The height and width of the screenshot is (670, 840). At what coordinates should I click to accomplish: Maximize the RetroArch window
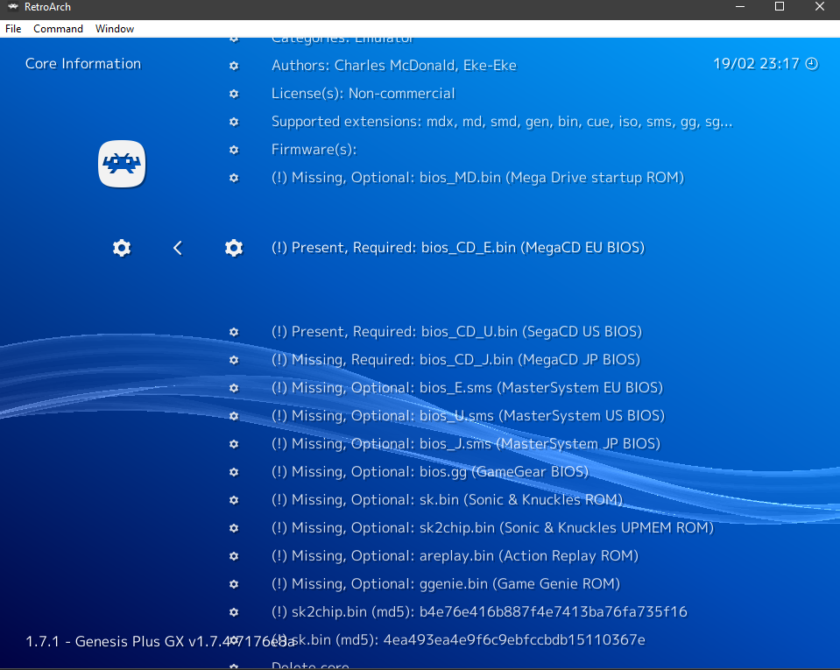[780, 7]
